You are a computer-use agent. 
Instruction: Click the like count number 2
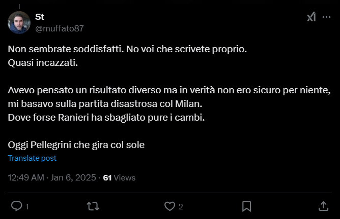coord(180,206)
